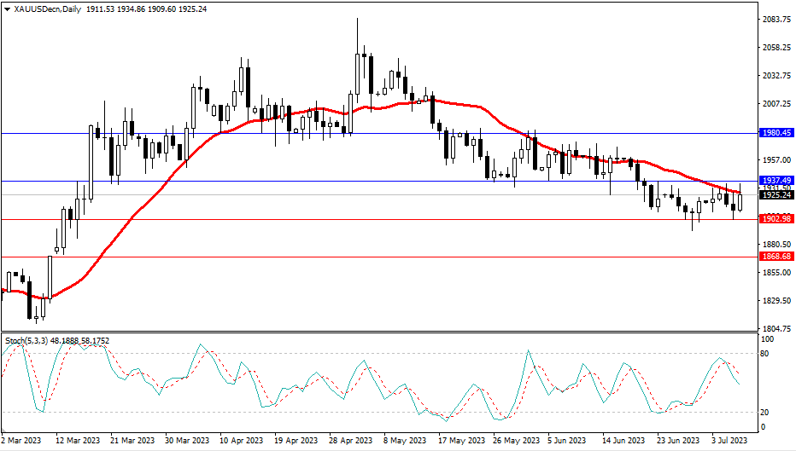This screenshot has width=796, height=451.
Task: Click the black 1925.24 current price label
Action: [776, 194]
